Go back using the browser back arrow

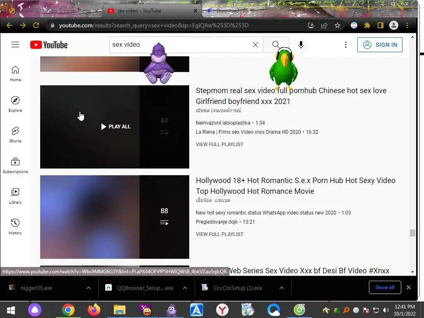click(x=10, y=25)
